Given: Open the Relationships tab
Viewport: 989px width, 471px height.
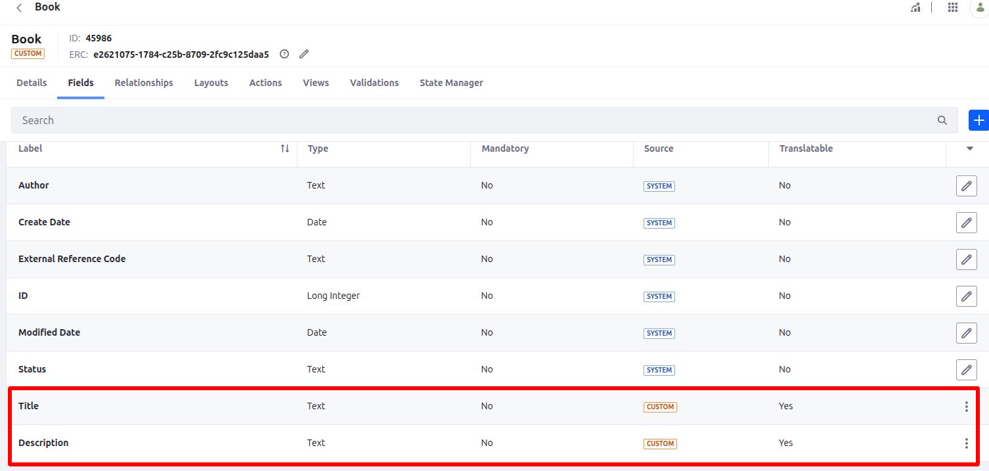Looking at the screenshot, I should tap(144, 83).
